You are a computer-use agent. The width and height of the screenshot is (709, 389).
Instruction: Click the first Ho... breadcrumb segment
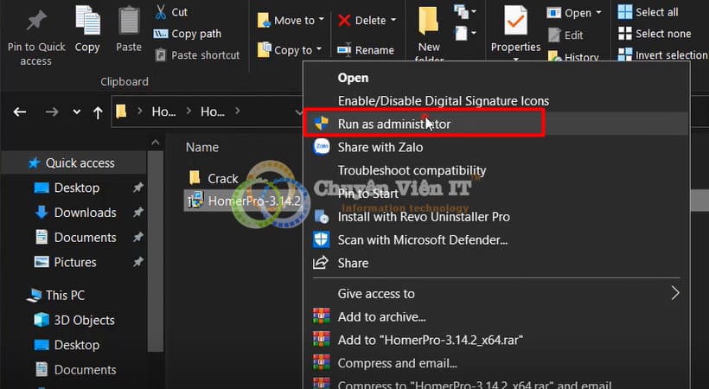pyautogui.click(x=163, y=112)
